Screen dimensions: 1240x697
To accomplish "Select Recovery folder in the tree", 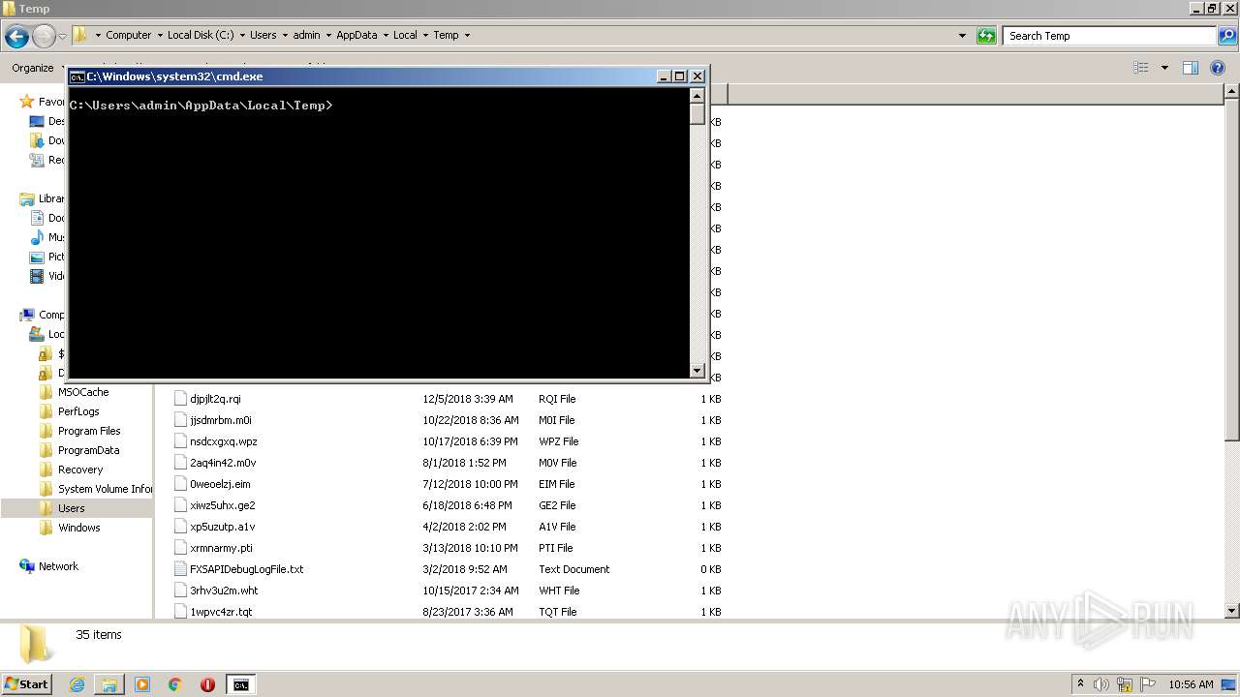I will click(x=80, y=470).
